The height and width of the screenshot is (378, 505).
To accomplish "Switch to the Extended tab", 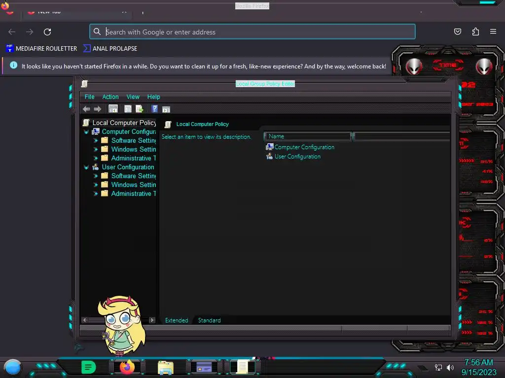I will [177, 320].
